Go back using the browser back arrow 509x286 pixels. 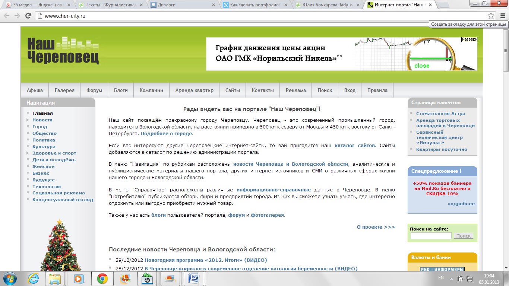point(7,16)
